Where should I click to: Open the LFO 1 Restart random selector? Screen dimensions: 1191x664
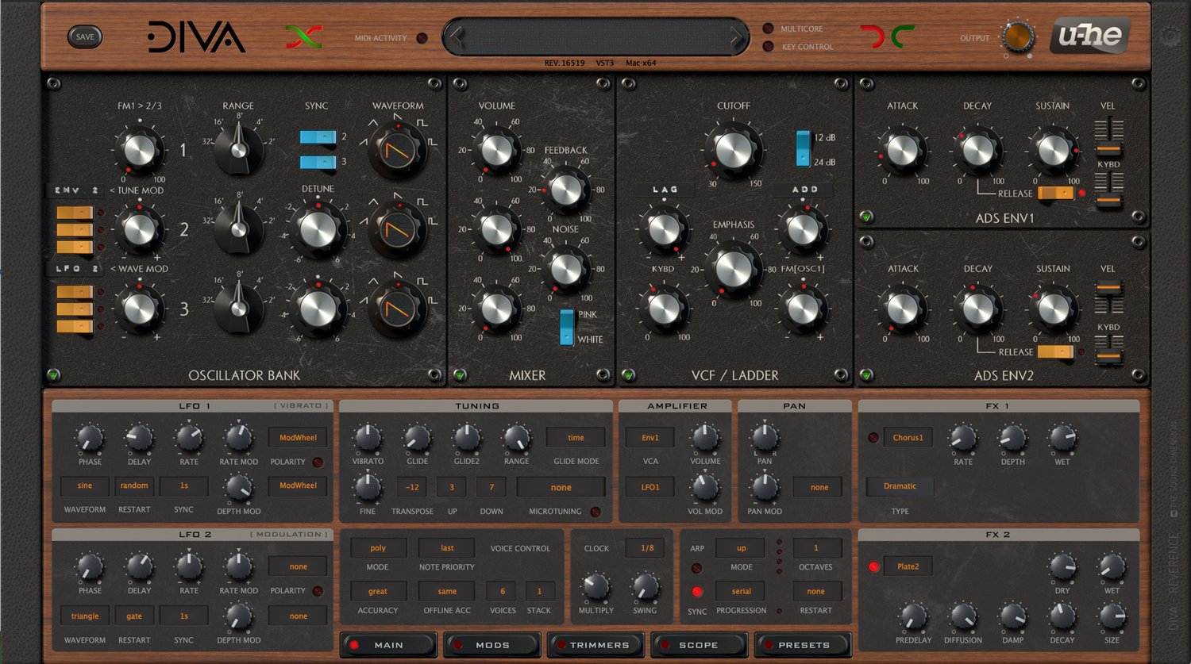click(x=134, y=486)
